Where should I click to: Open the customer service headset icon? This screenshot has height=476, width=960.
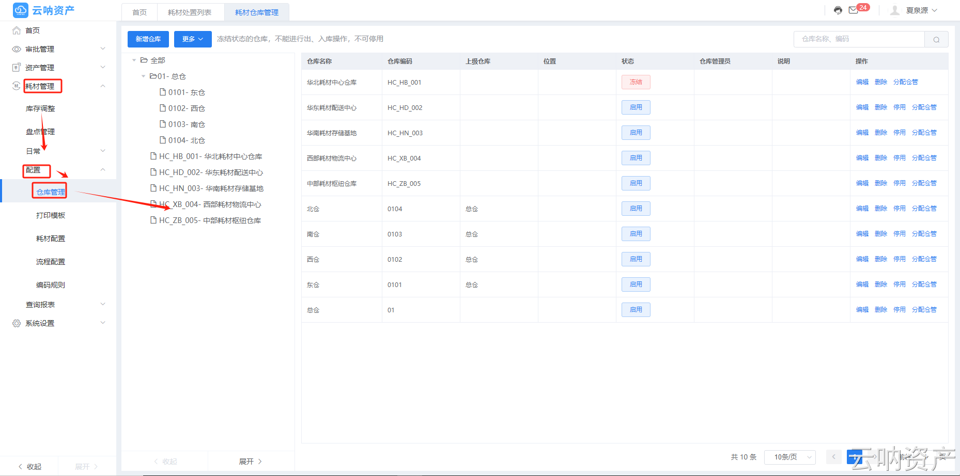point(838,10)
